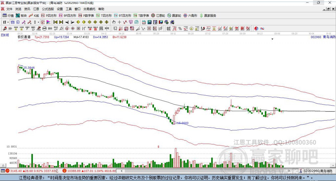Click the grid table icon at status bar
The image size is (336, 181).
coord(3,171)
